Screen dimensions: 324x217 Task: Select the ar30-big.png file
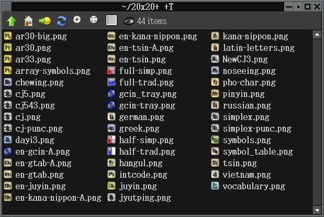[41, 36]
